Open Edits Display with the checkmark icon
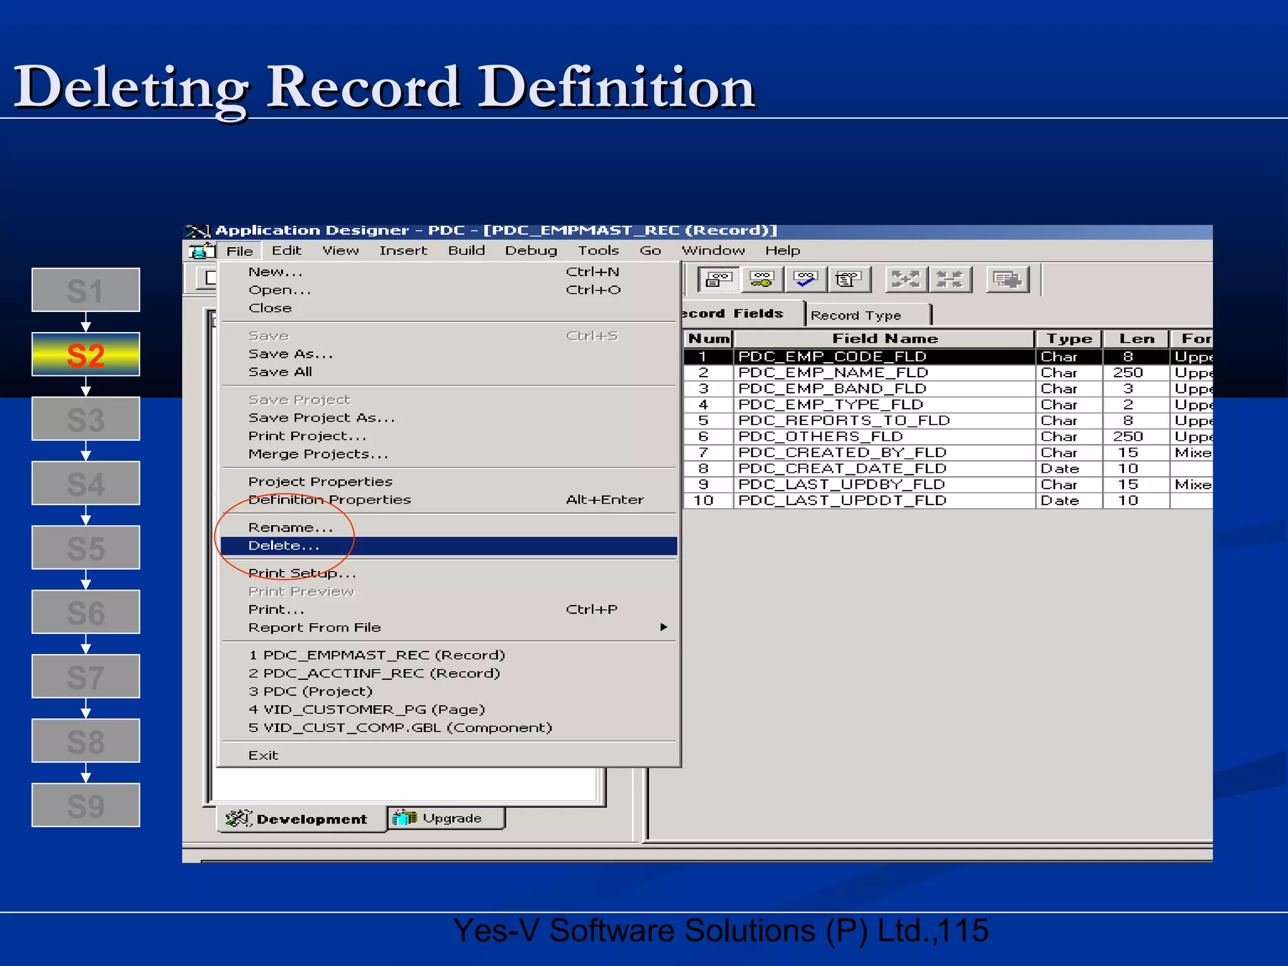This screenshot has width=1288, height=966. (806, 279)
